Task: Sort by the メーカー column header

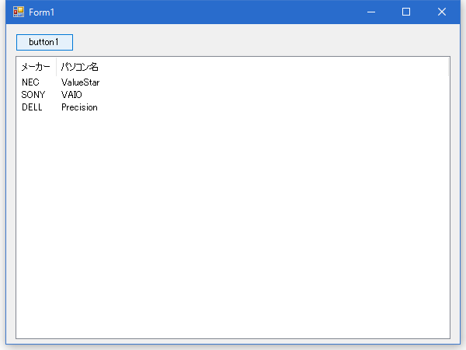Action: click(x=37, y=67)
